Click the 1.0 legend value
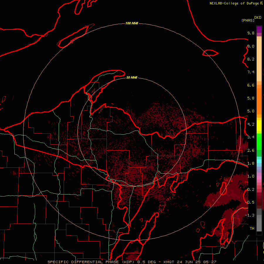The image size is (264, 264). point(251,176)
